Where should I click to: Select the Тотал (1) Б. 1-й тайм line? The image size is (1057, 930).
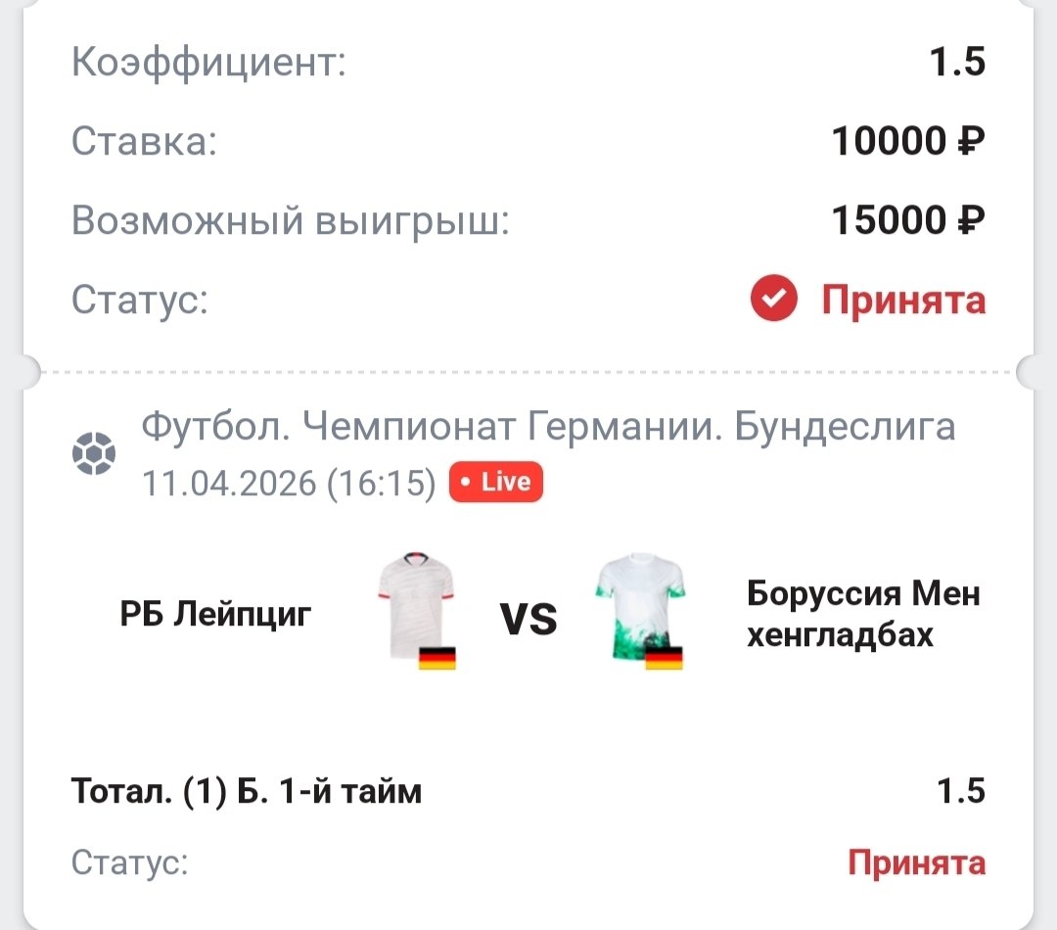[247, 790]
